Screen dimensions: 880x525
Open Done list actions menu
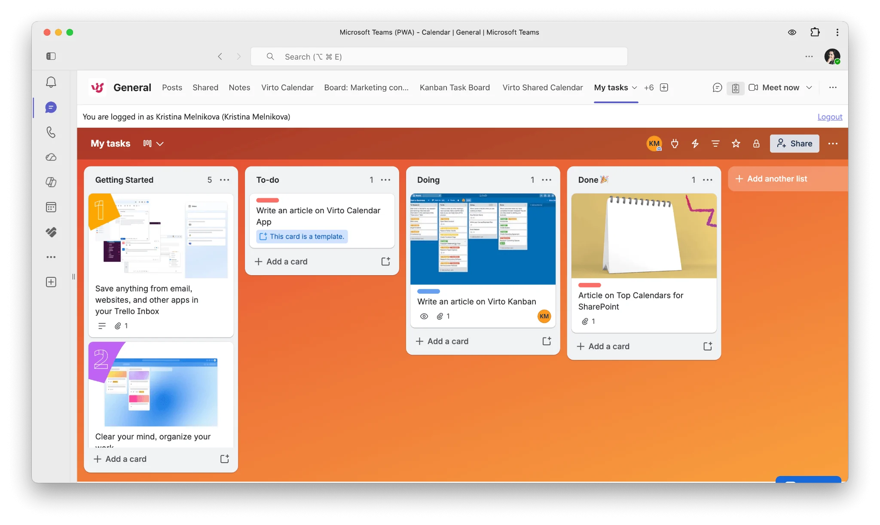tap(708, 180)
